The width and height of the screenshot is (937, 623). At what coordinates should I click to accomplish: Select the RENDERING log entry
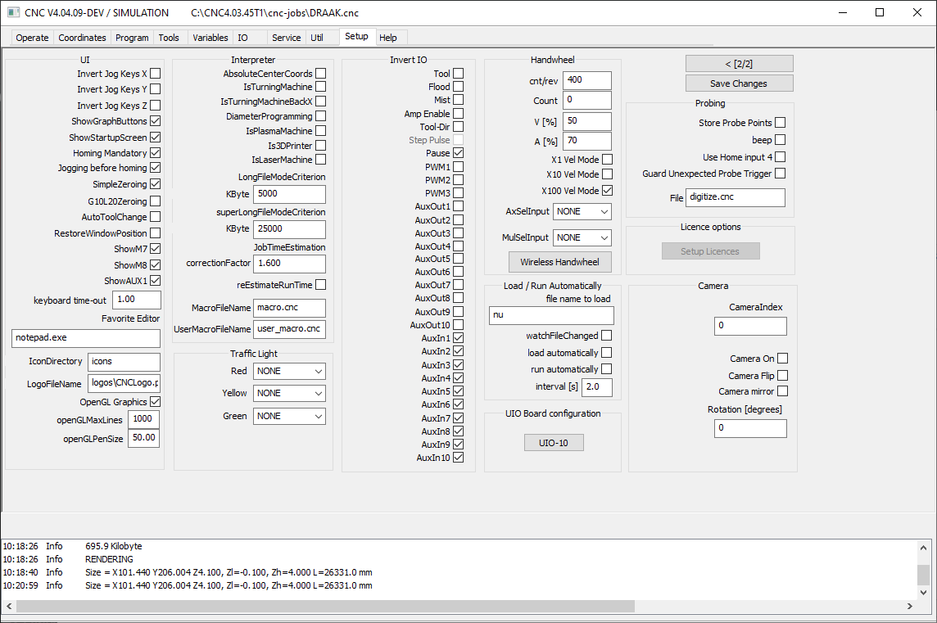pos(110,559)
